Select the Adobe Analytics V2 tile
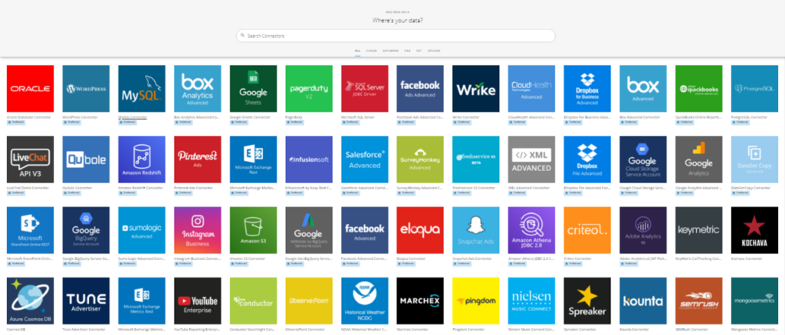The height and width of the screenshot is (335, 785). (643, 230)
